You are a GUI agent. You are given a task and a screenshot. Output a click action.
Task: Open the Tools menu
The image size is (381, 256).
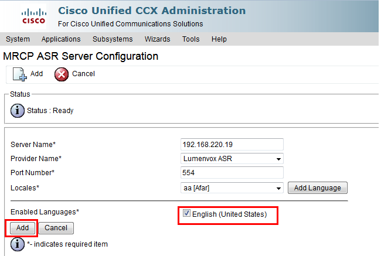[x=190, y=39]
